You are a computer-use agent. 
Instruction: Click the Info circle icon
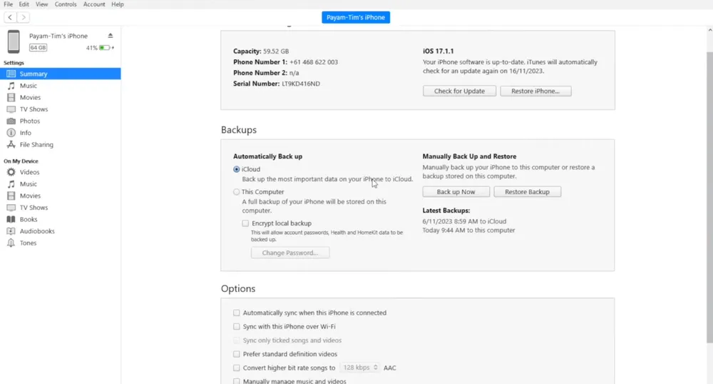coord(11,133)
